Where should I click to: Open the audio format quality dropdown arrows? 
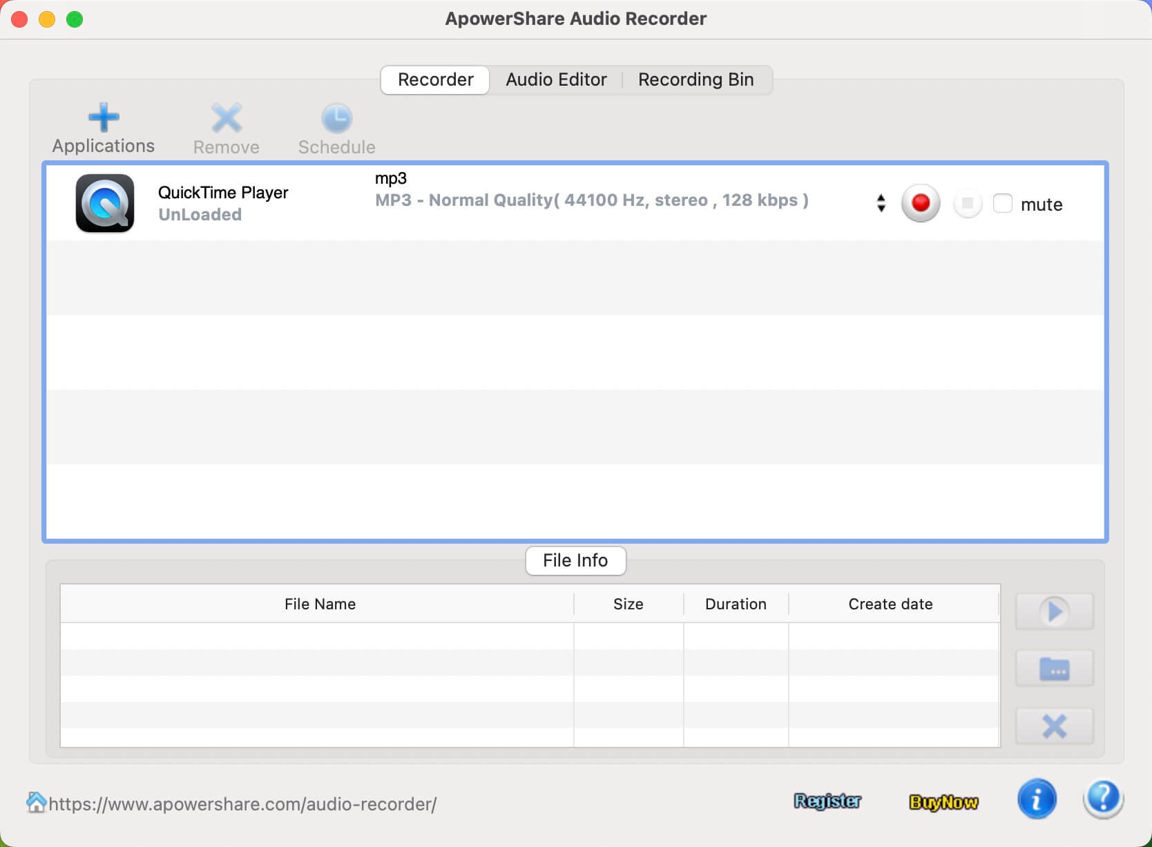(x=881, y=203)
